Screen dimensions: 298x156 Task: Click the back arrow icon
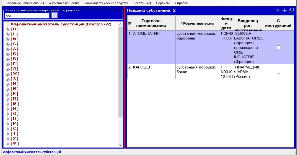point(278,10)
